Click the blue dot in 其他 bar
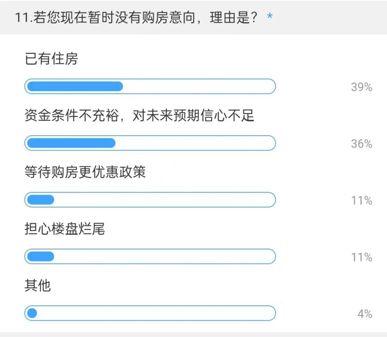 point(32,313)
